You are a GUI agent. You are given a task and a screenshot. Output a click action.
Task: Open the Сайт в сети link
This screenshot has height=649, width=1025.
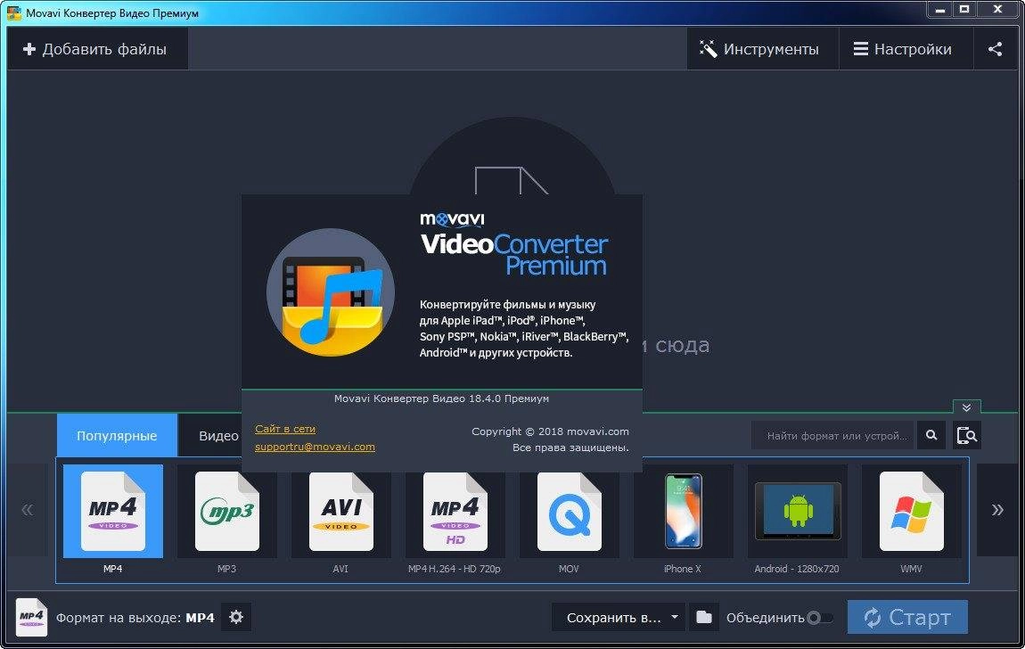[285, 429]
